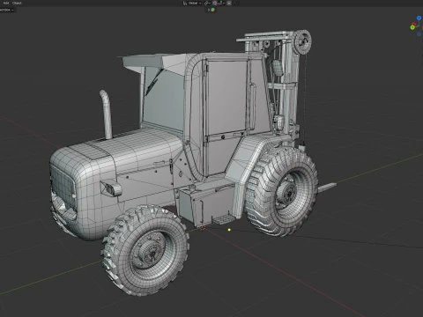
Task: Toggle the snap magnet icon
Action: [x=215, y=3]
